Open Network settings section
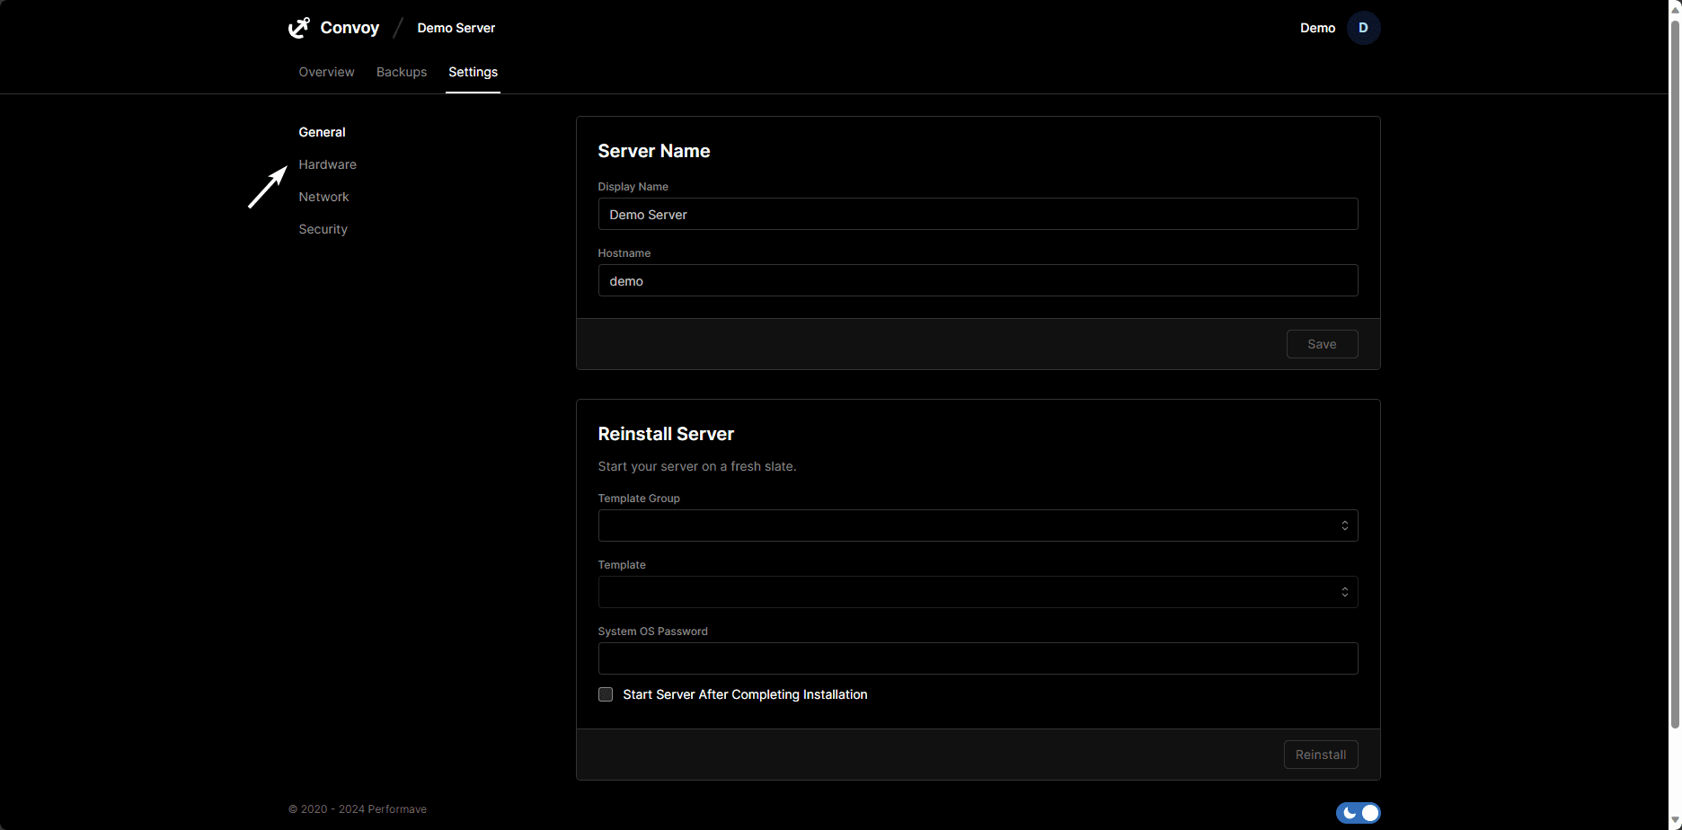The height and width of the screenshot is (830, 1682). pyautogui.click(x=323, y=197)
